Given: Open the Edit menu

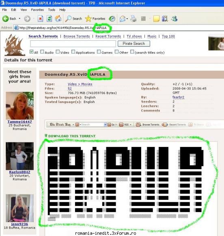Looking at the screenshot, I should click(x=13, y=10).
